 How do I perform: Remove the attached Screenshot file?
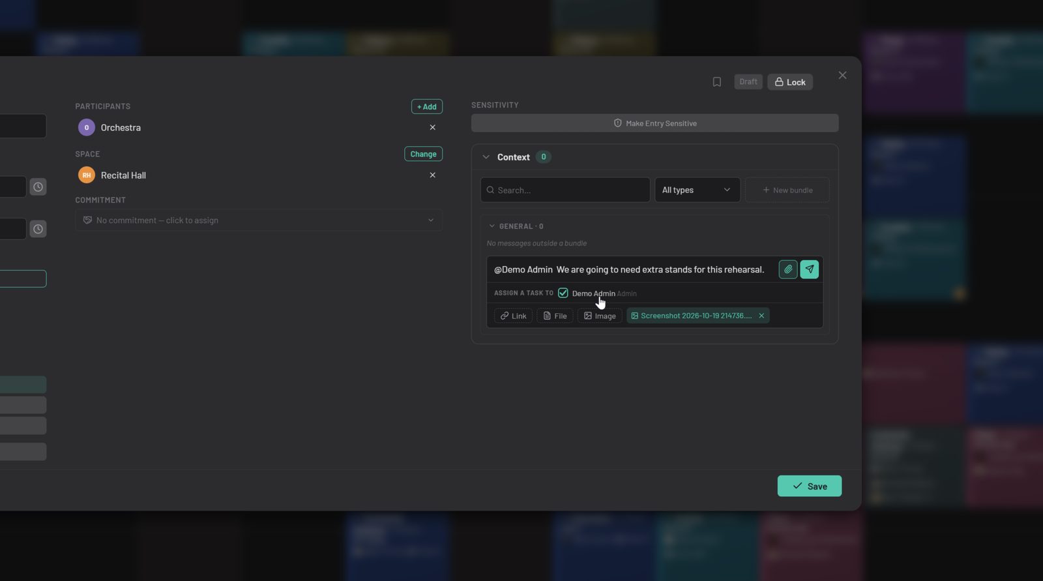(x=761, y=316)
